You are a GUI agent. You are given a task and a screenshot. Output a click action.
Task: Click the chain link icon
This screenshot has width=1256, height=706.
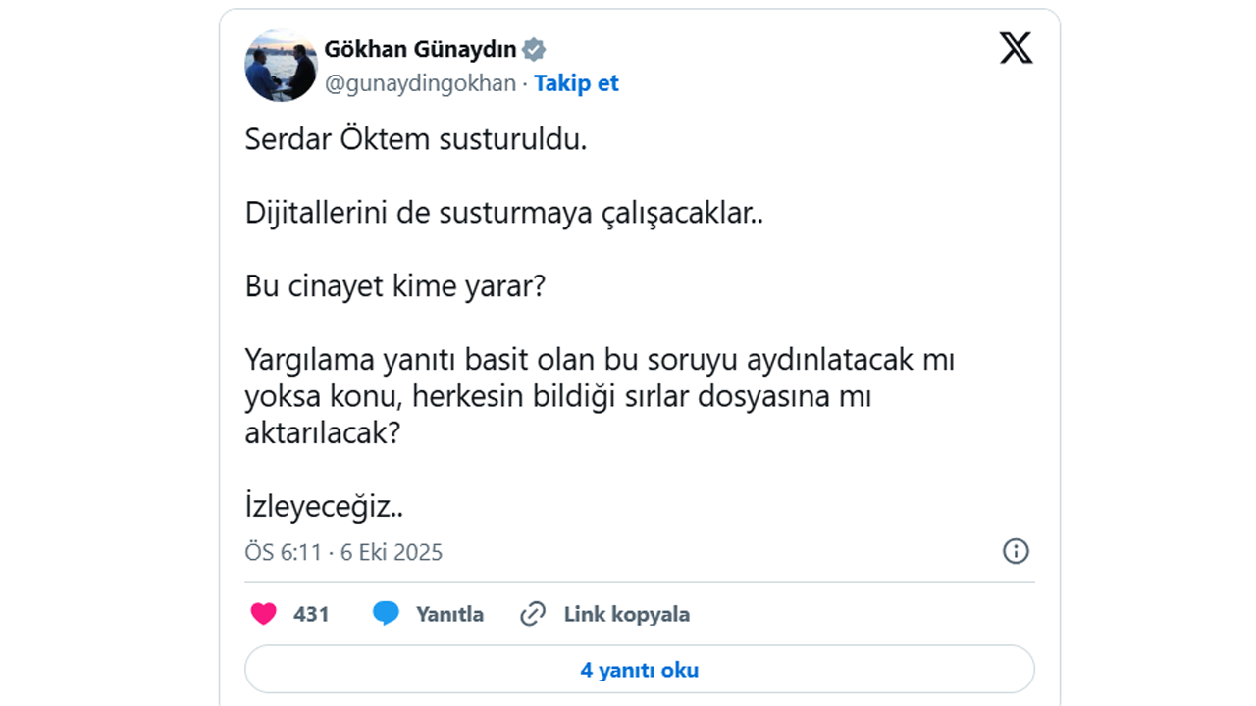(532, 615)
